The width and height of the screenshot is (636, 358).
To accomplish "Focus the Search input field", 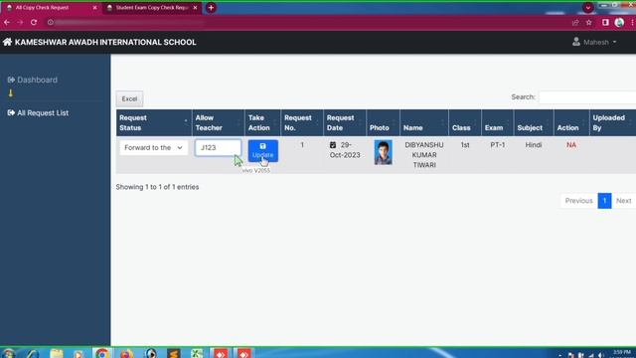I will (x=587, y=97).
